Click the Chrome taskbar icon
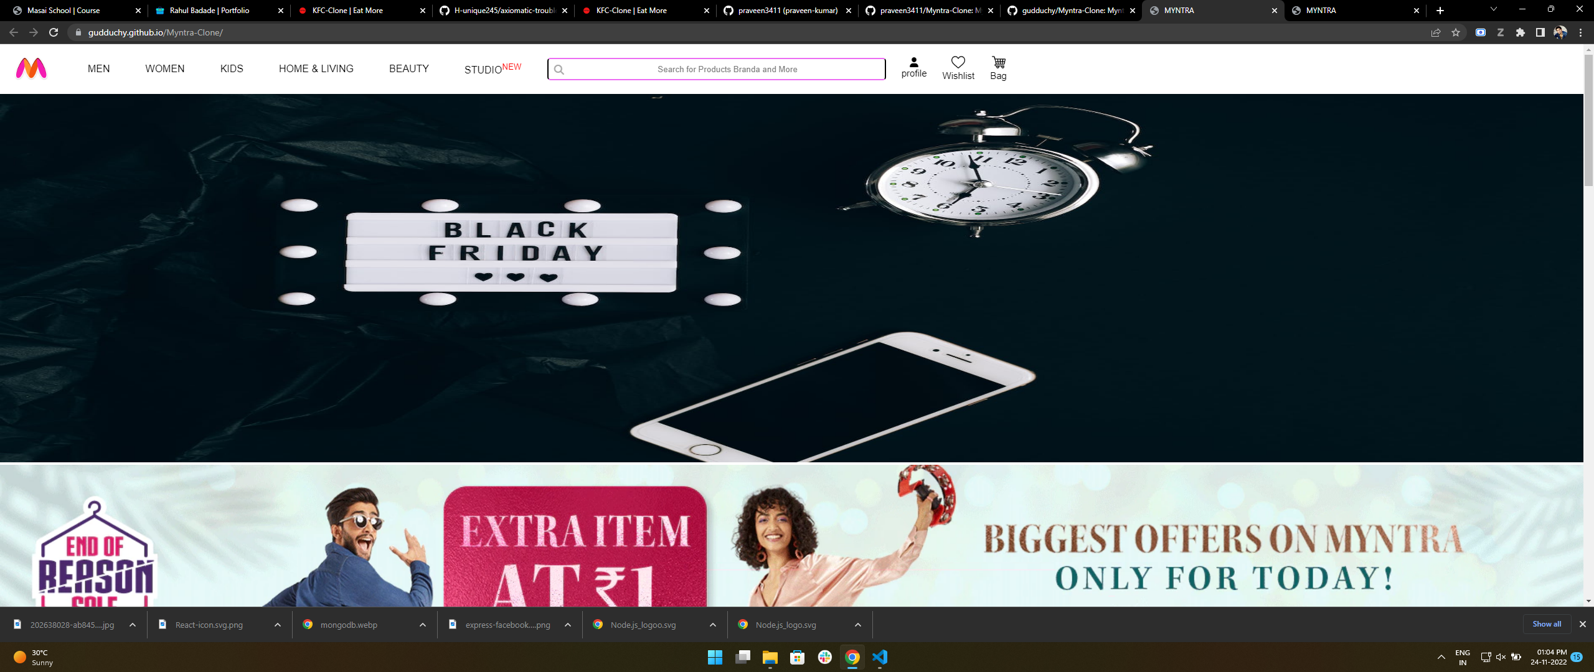Screen dimensions: 1594x672 point(852,657)
